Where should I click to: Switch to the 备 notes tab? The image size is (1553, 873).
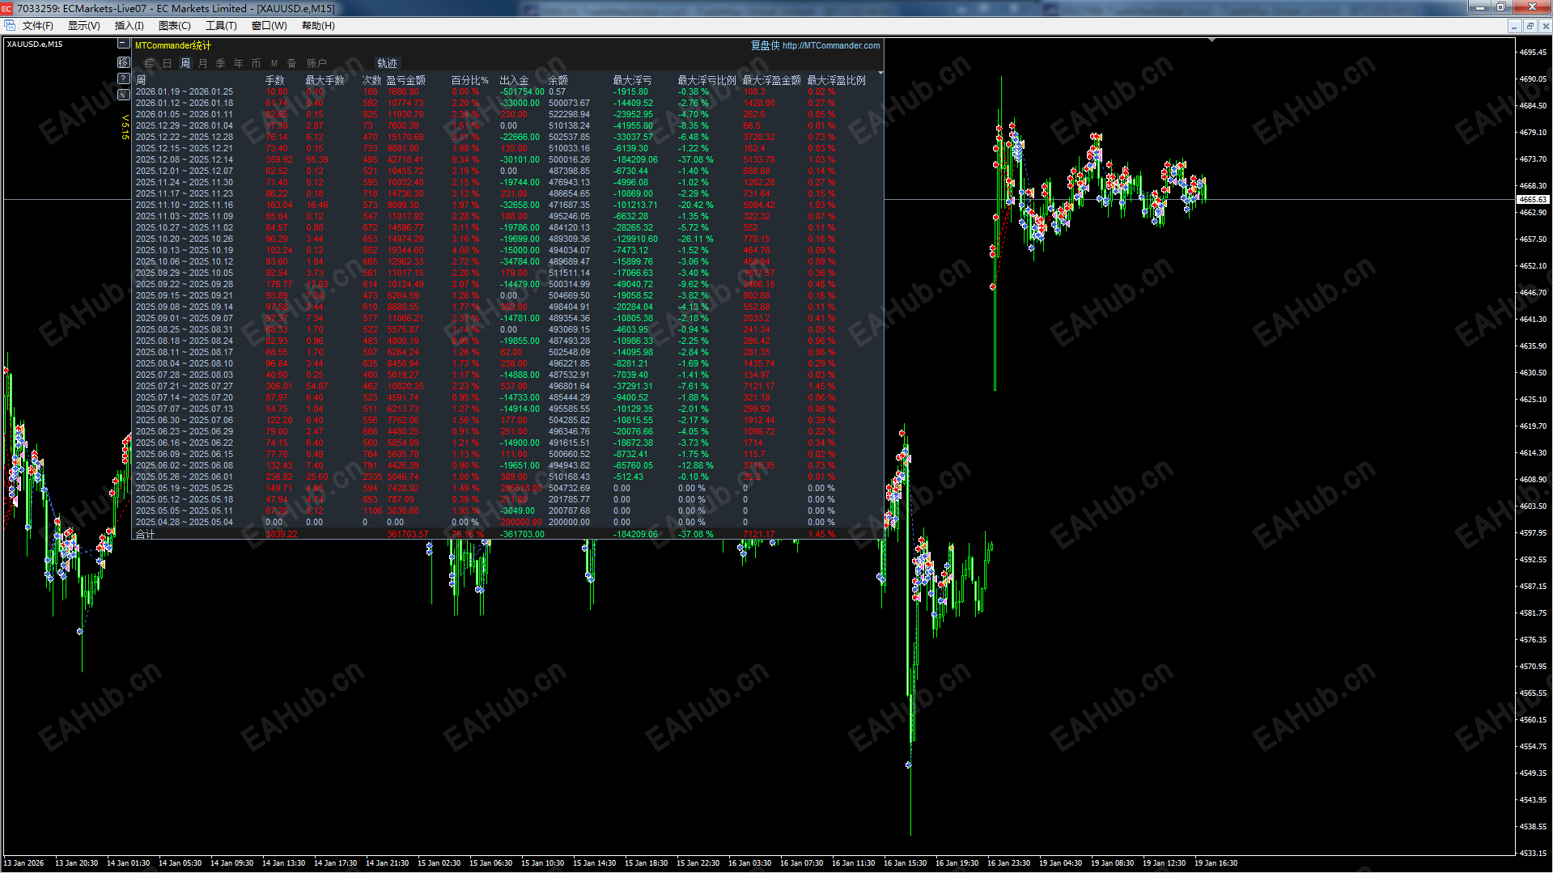[292, 63]
